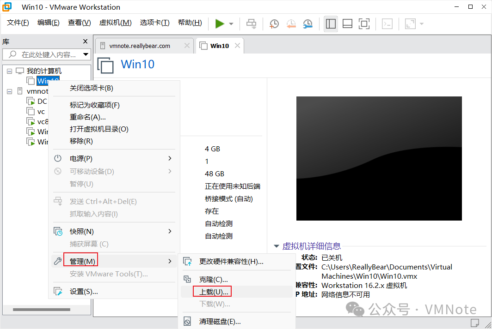Choose 标记为收藏项(F) menu entry
Viewport: 492px width, 329px height.
[94, 105]
